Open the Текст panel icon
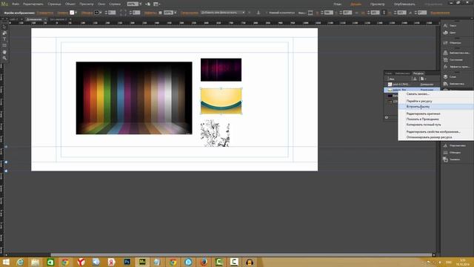 coord(445,26)
